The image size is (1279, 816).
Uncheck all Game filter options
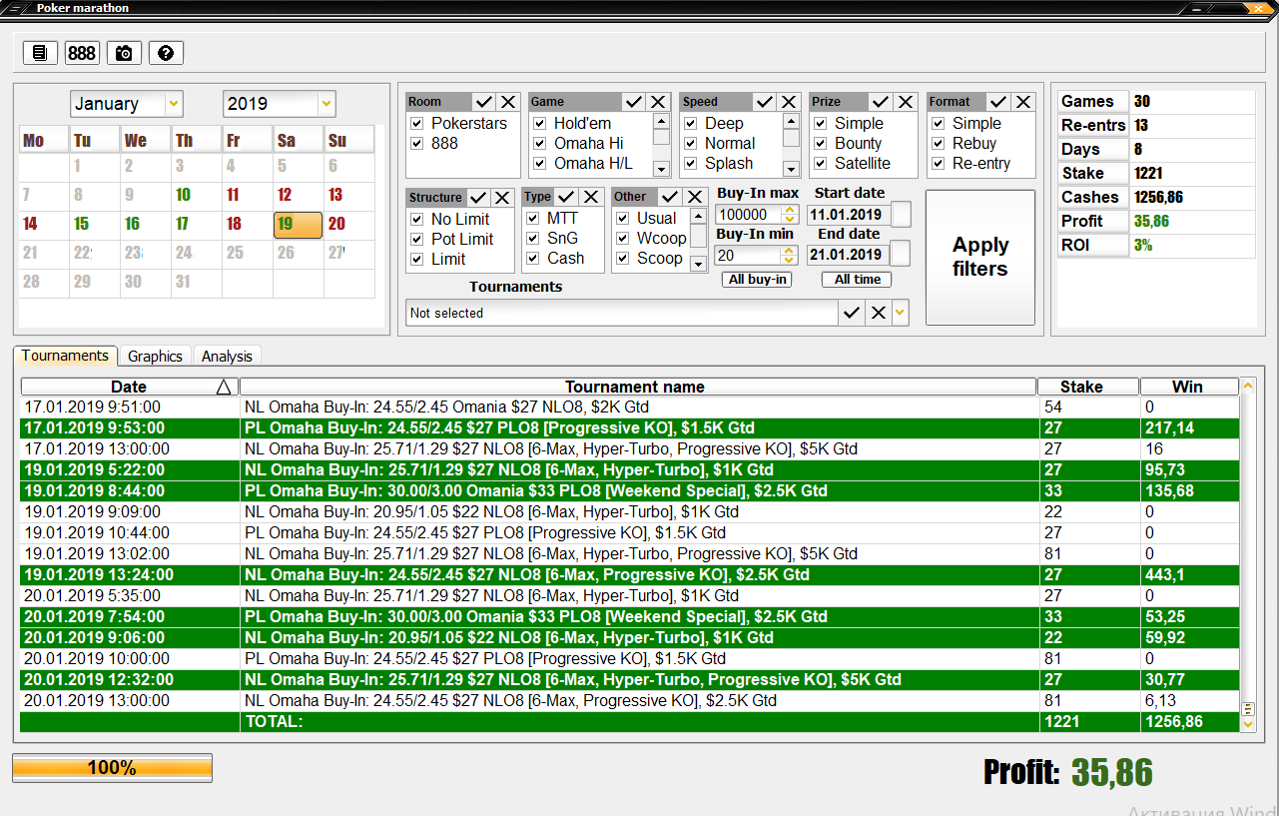click(x=658, y=102)
